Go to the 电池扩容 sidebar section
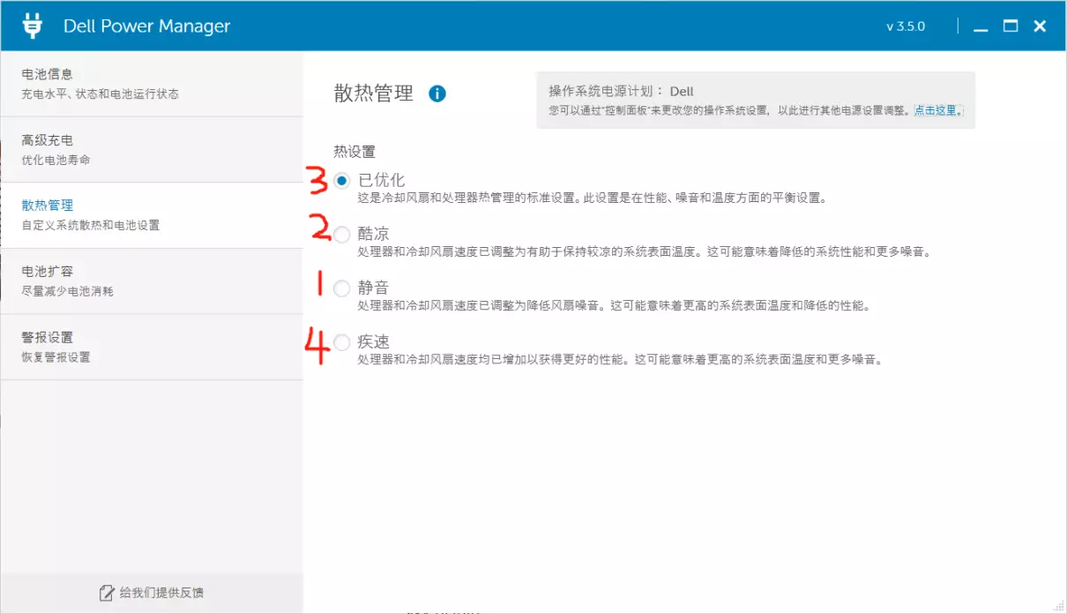 point(152,281)
